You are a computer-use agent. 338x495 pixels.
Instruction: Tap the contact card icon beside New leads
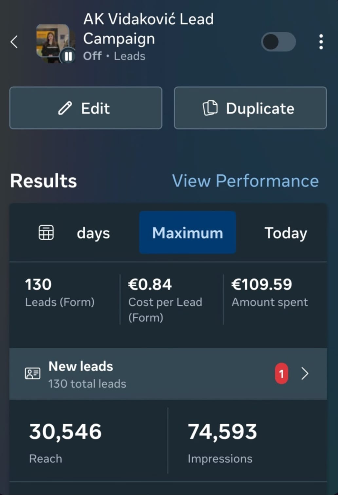(x=33, y=373)
